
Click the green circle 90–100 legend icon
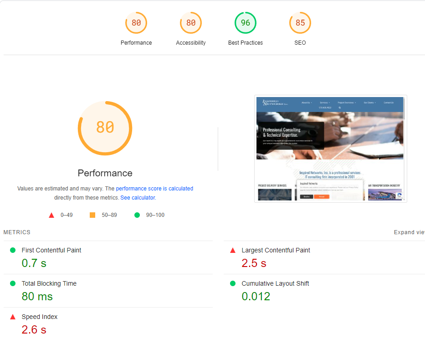pos(137,215)
